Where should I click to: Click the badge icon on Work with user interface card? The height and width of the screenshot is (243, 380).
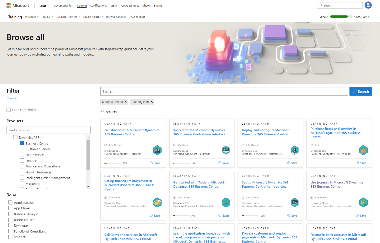(x=226, y=150)
